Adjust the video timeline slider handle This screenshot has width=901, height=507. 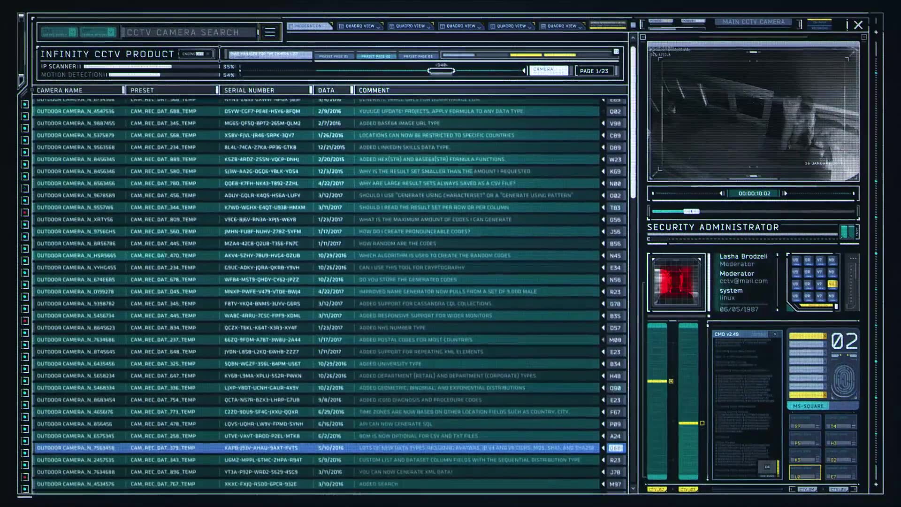691,212
